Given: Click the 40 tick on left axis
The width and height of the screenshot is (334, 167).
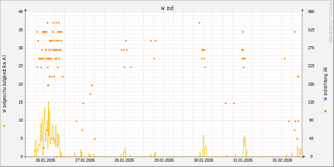Looking at the screenshot, I should coord(20,11).
